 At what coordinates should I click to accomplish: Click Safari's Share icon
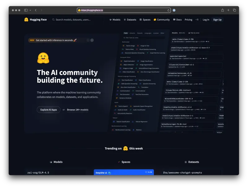click(223, 10)
